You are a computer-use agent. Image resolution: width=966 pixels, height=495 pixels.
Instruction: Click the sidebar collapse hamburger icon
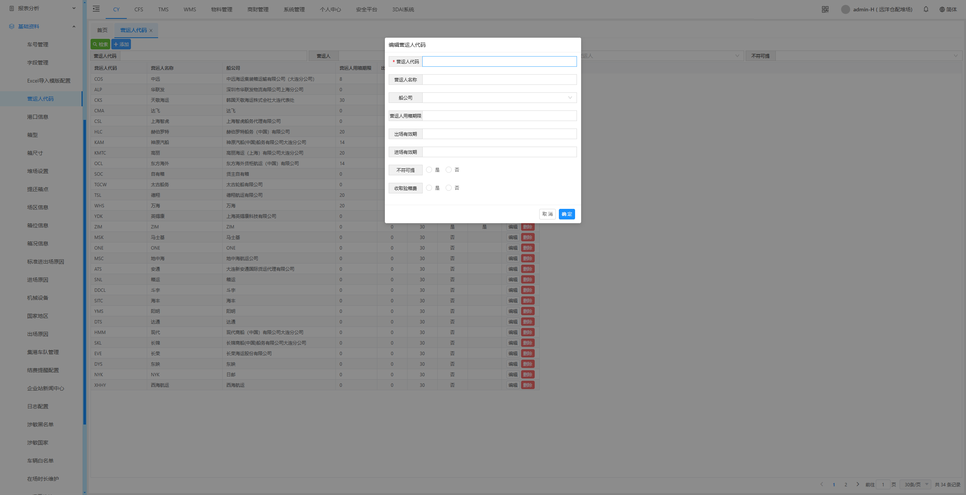(x=96, y=9)
